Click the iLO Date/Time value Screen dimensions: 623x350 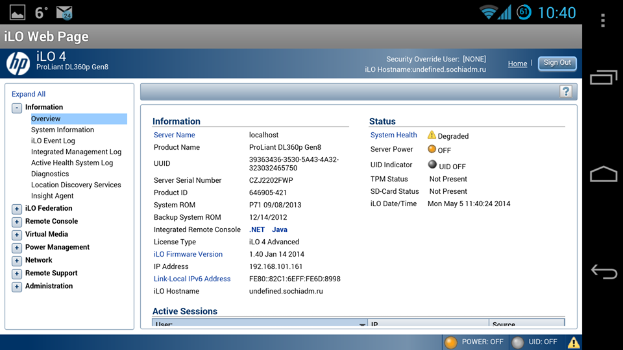click(469, 204)
